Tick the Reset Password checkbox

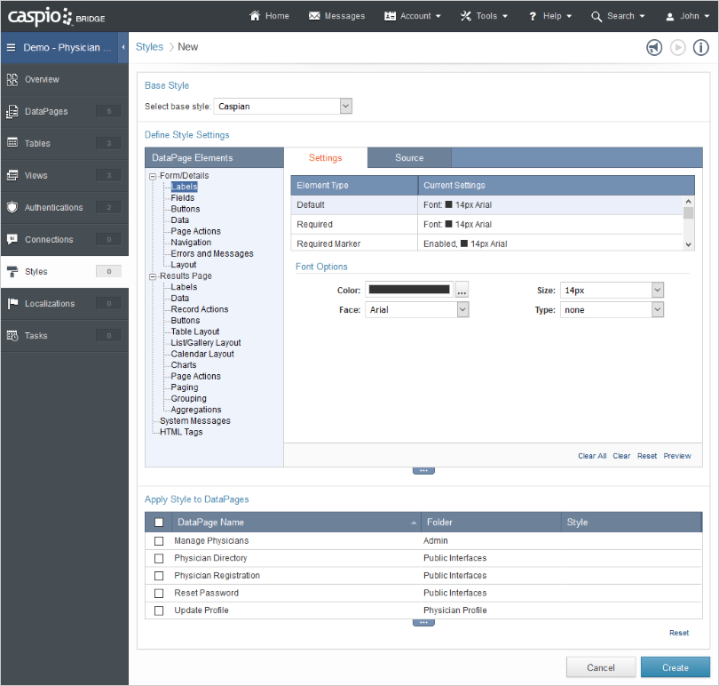(159, 593)
